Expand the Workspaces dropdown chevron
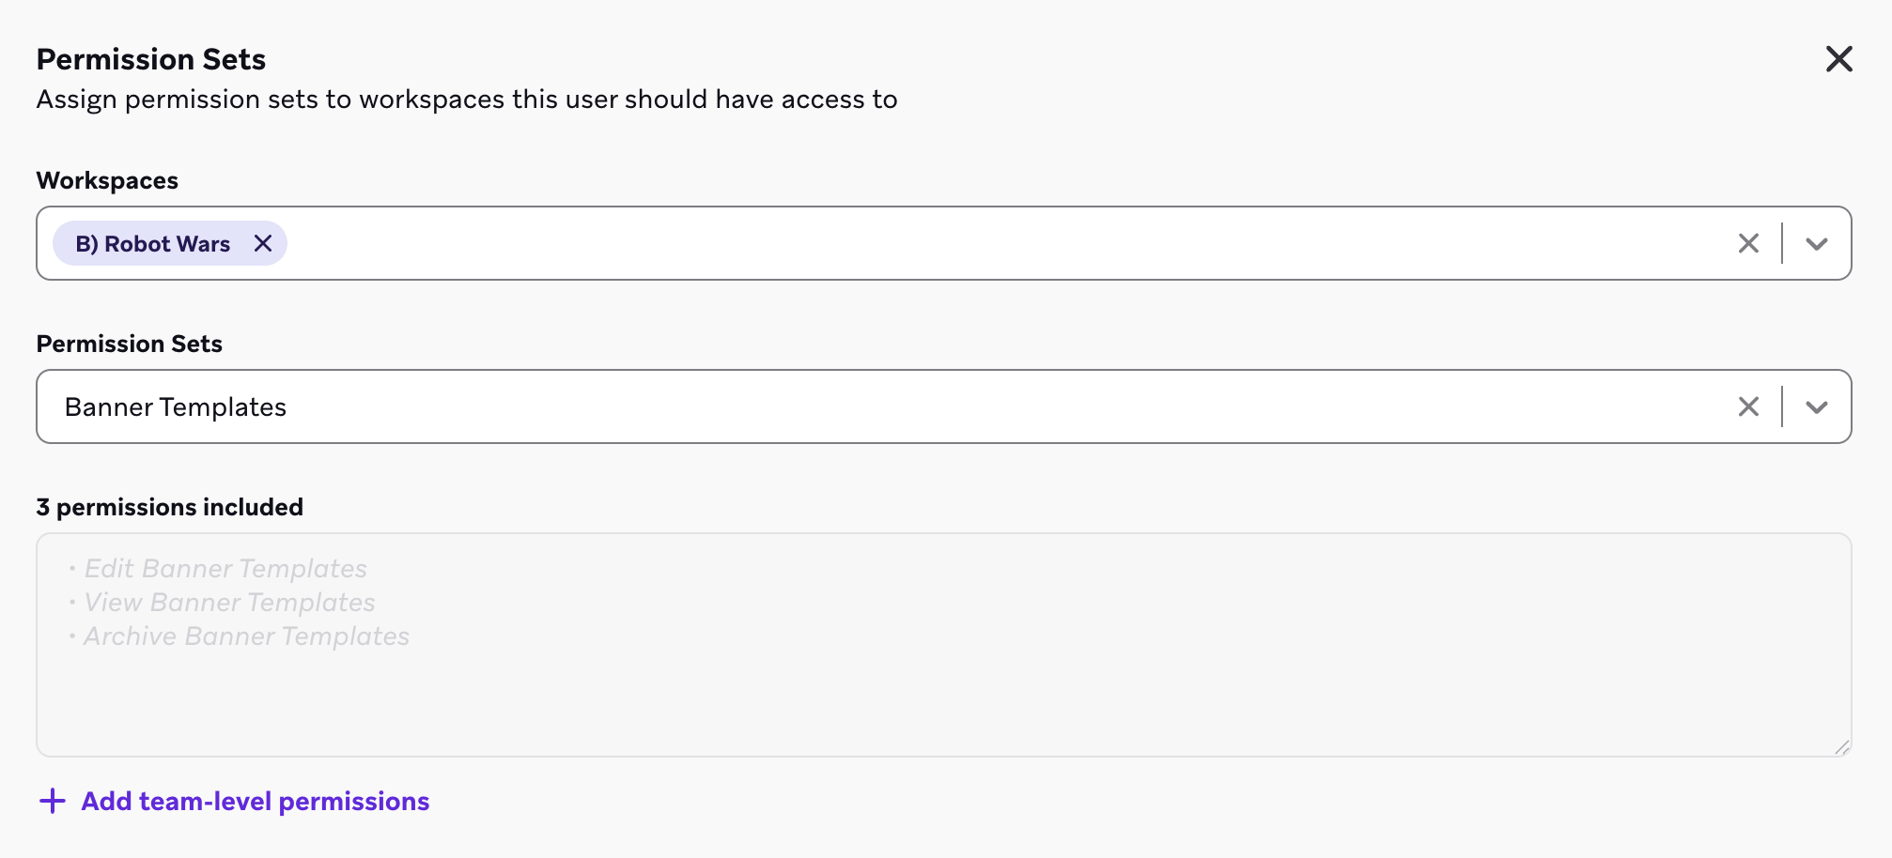Image resolution: width=1892 pixels, height=858 pixels. click(x=1816, y=244)
